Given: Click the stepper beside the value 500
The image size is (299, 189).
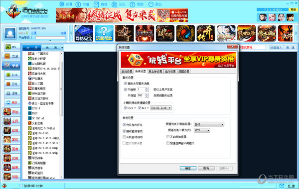Looking at the screenshot, I should pos(147,95).
